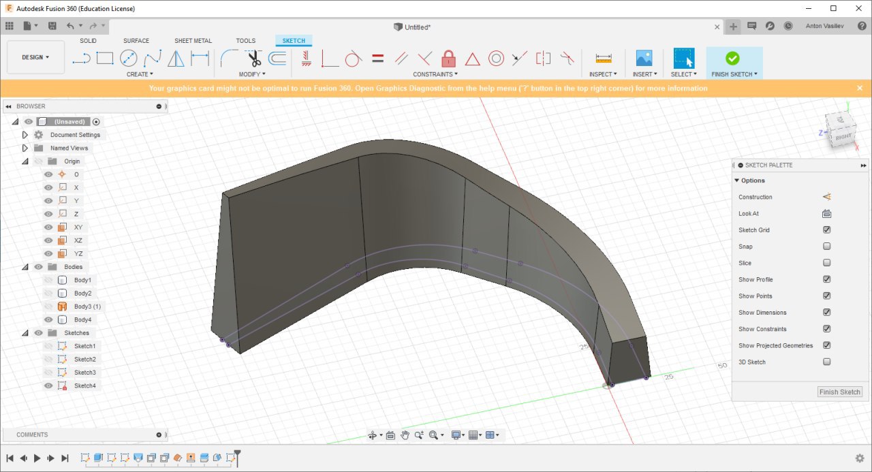The height and width of the screenshot is (472, 872).
Task: Open the CONSTRAINTS dropdown menu
Action: [x=435, y=74]
